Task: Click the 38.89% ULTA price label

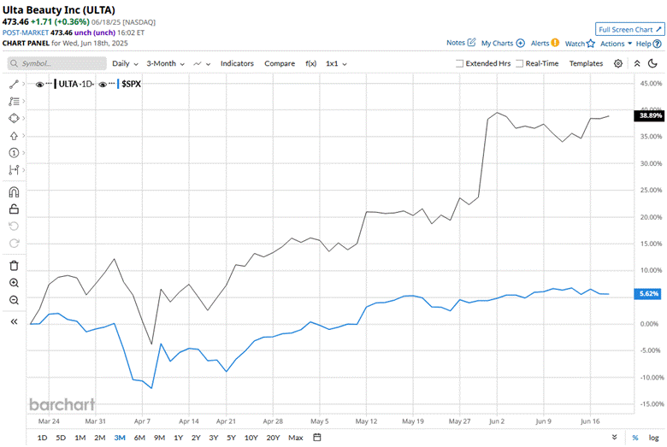Action: 649,115
